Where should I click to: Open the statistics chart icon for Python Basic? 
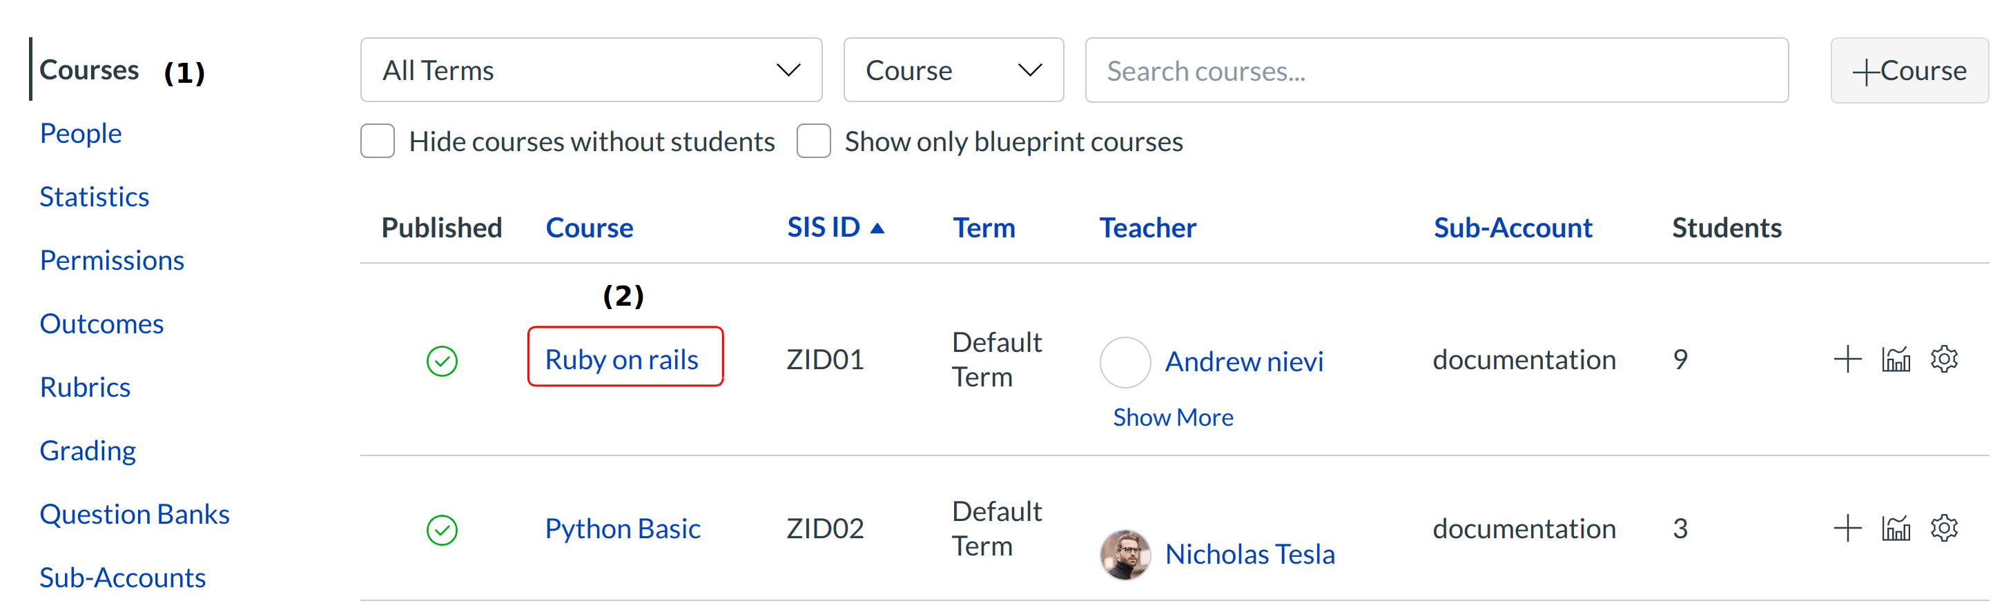point(1896,528)
